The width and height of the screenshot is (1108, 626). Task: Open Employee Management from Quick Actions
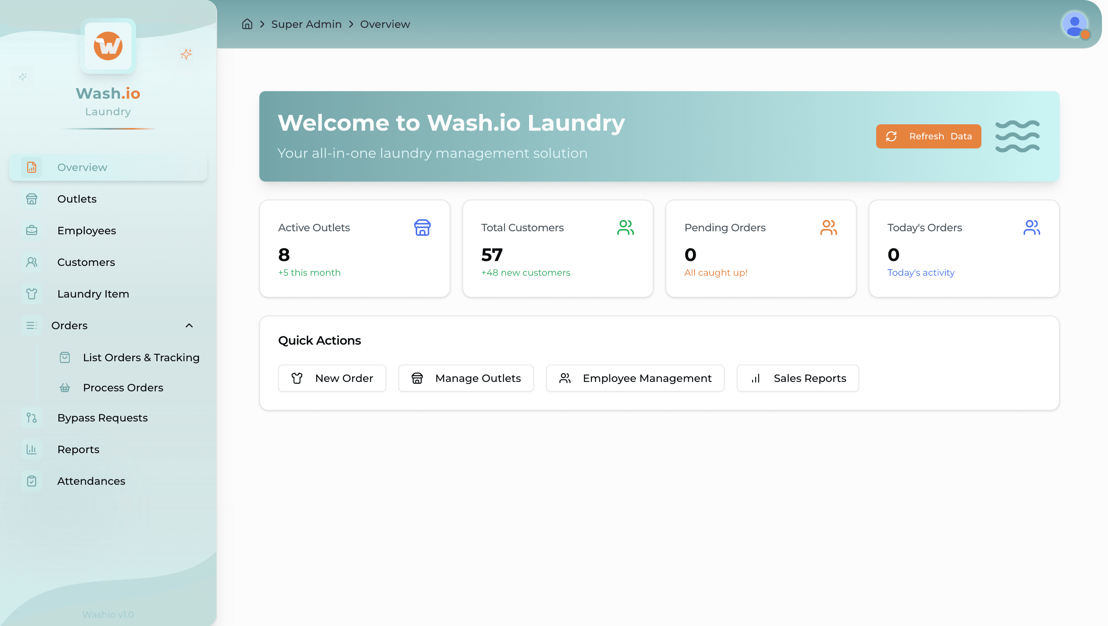coord(635,378)
